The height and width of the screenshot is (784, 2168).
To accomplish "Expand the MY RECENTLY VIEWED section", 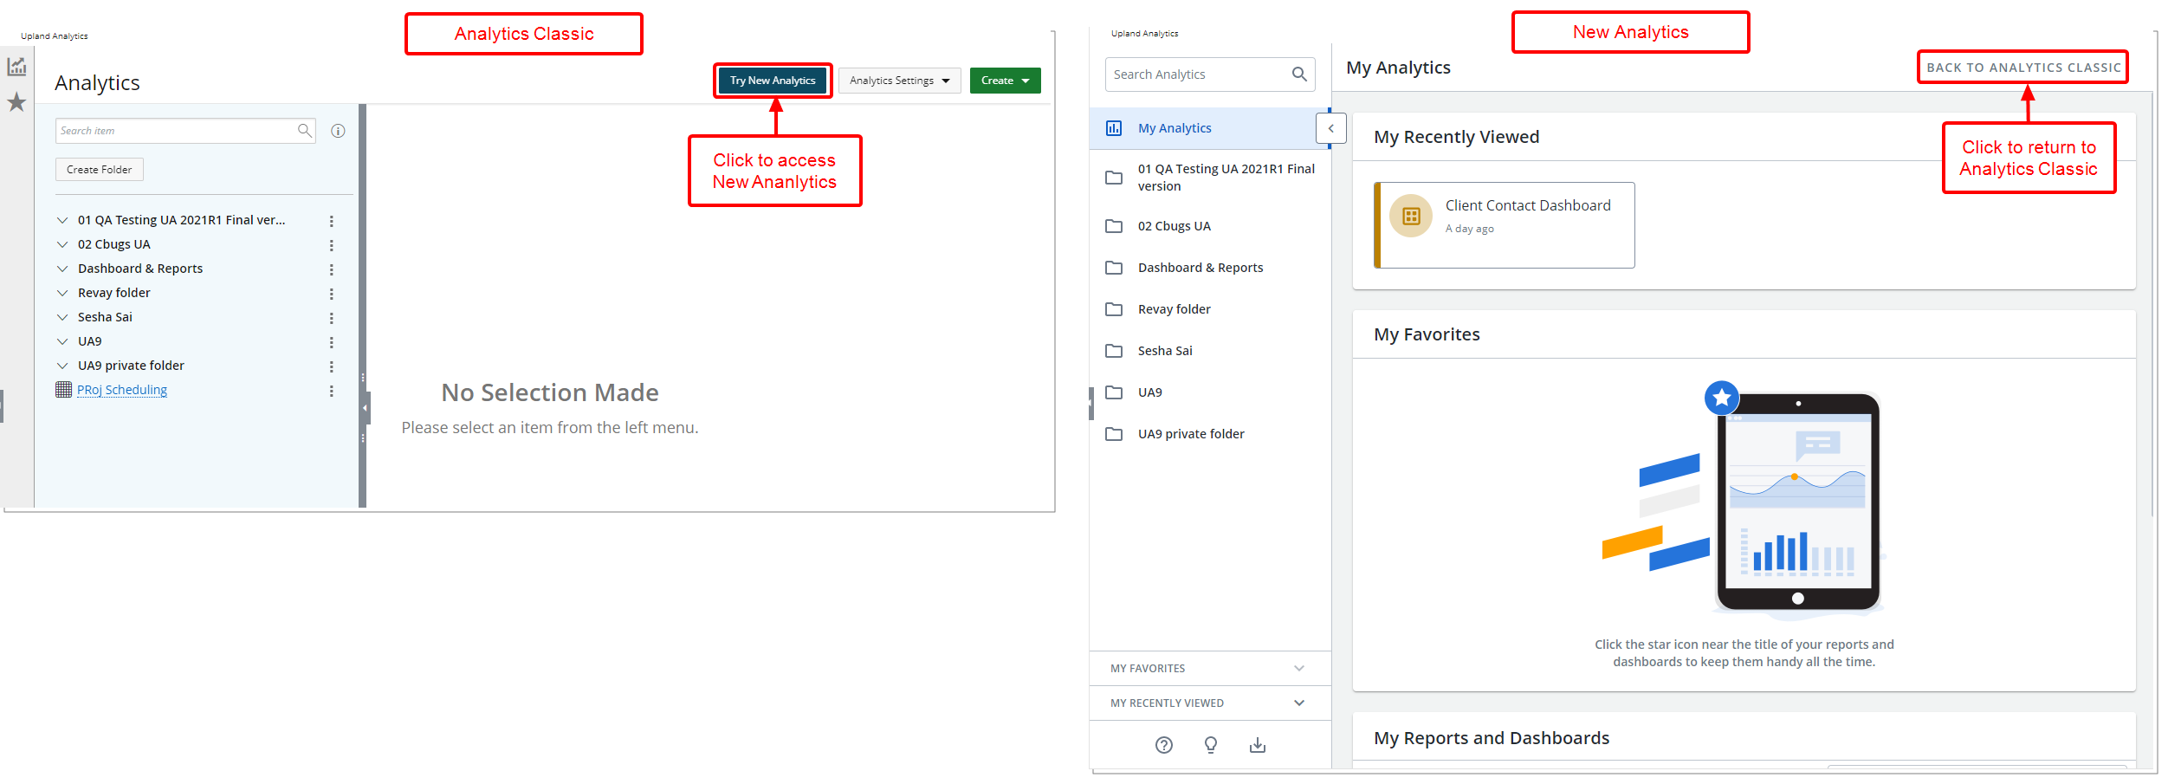I will click(x=1298, y=703).
